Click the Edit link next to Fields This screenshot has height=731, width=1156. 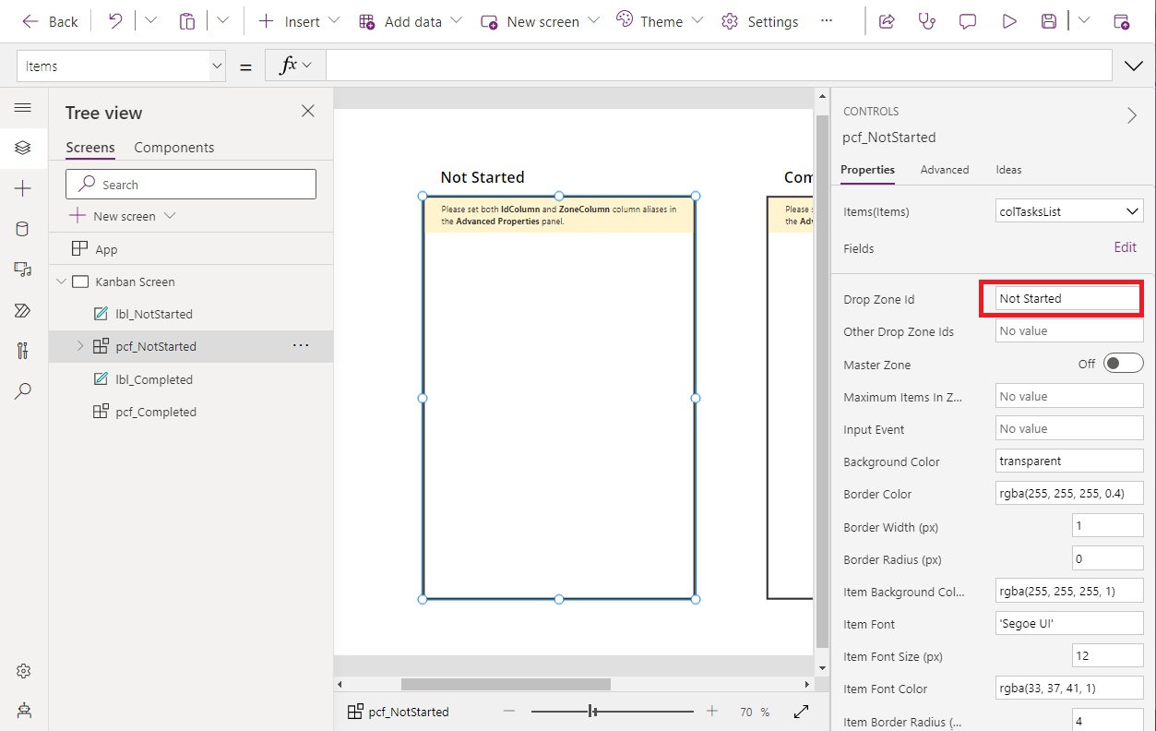[x=1125, y=247]
